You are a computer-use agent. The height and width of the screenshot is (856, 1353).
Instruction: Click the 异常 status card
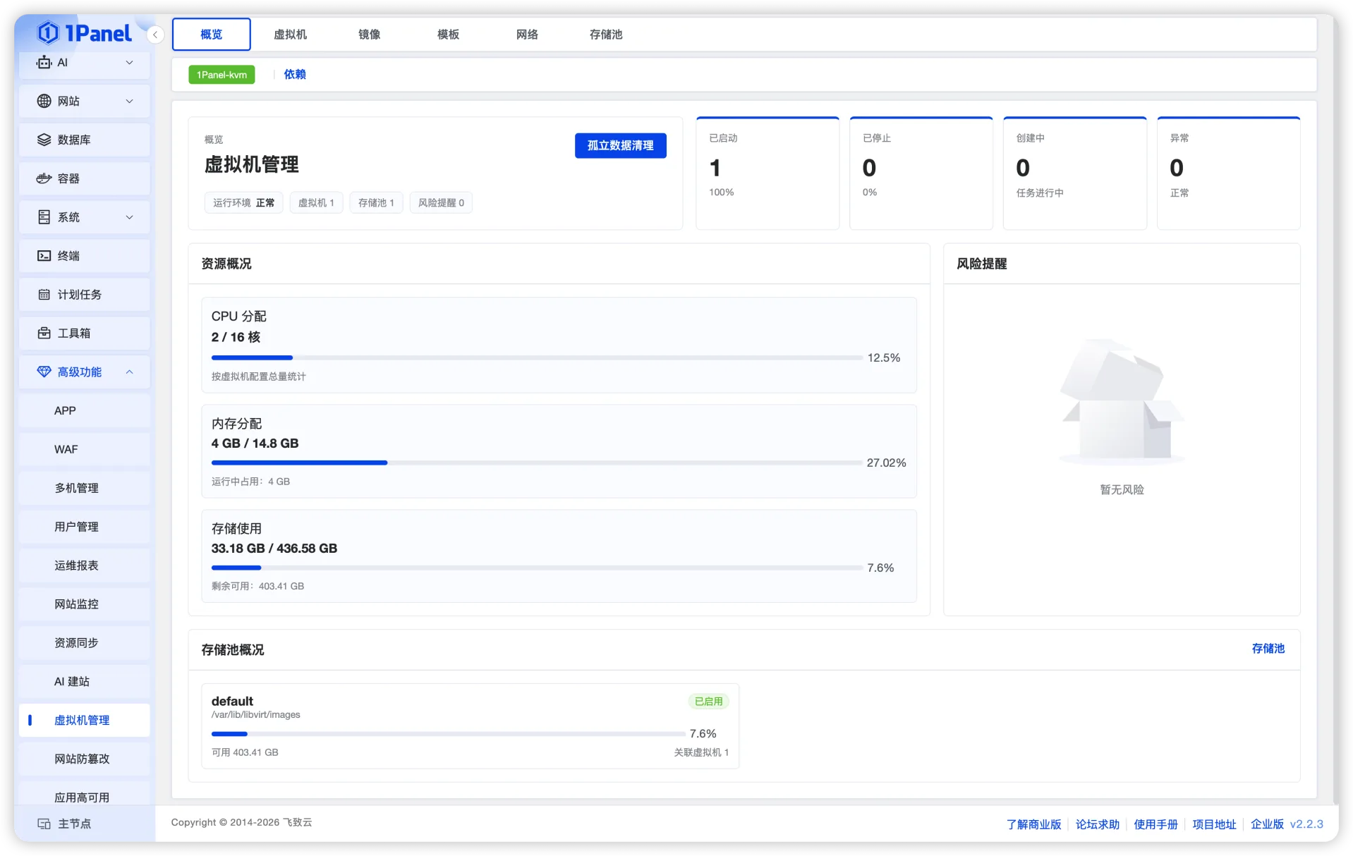point(1229,173)
